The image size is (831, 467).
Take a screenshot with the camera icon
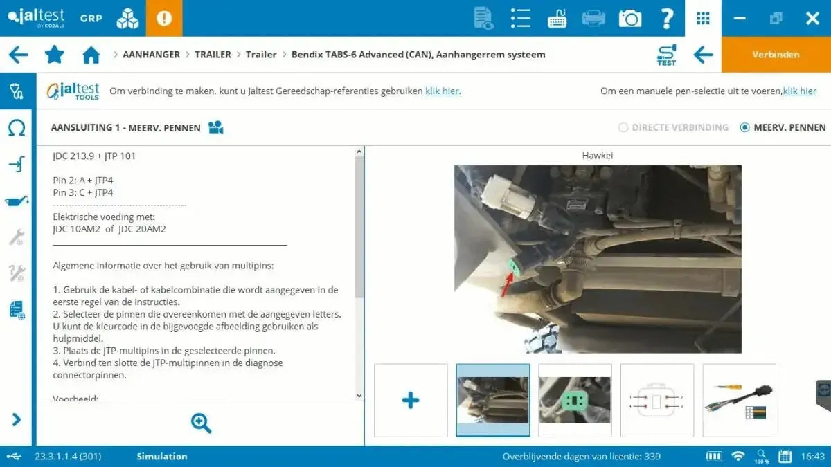tap(629, 17)
